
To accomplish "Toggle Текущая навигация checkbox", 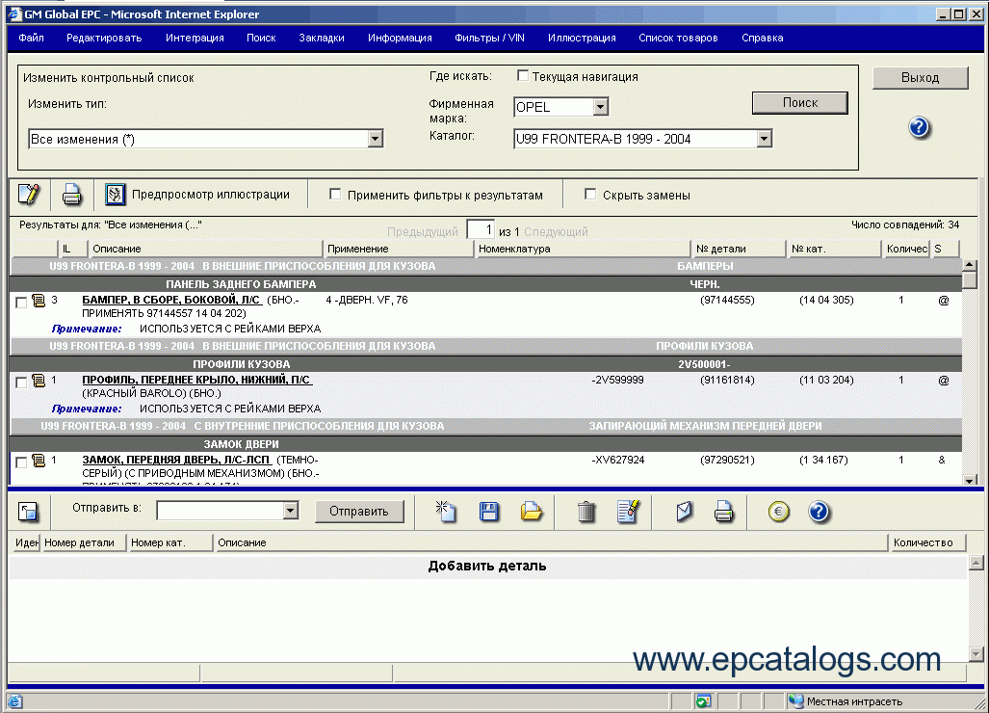I will 522,76.
